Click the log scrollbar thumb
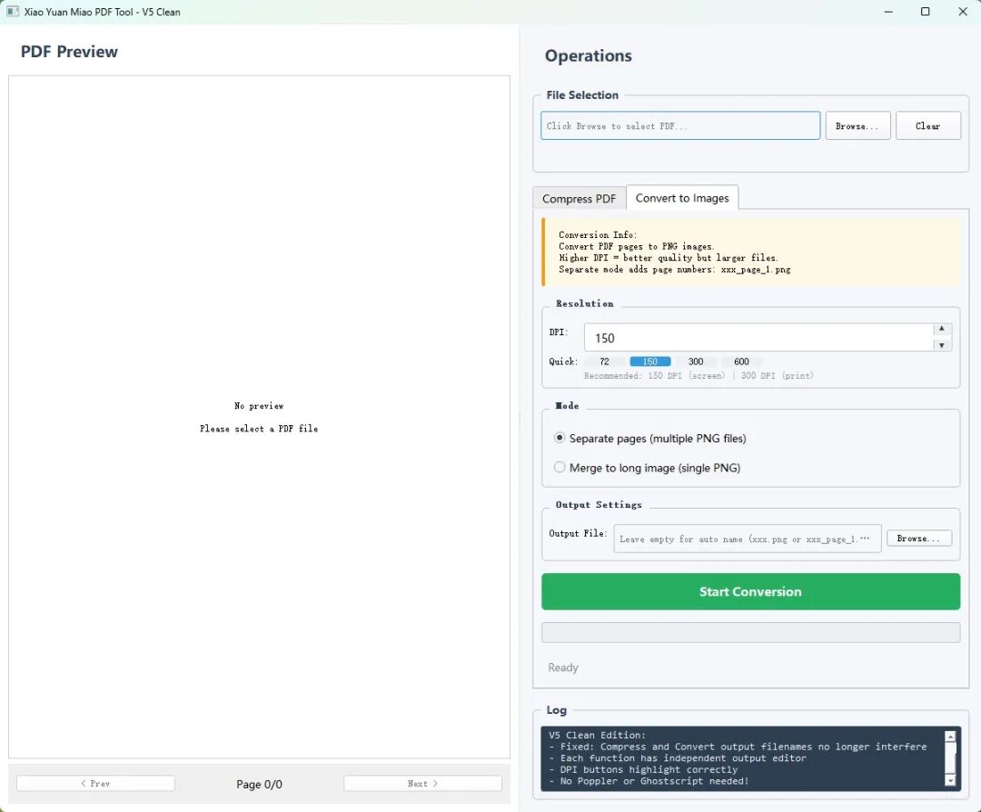 coord(950,757)
